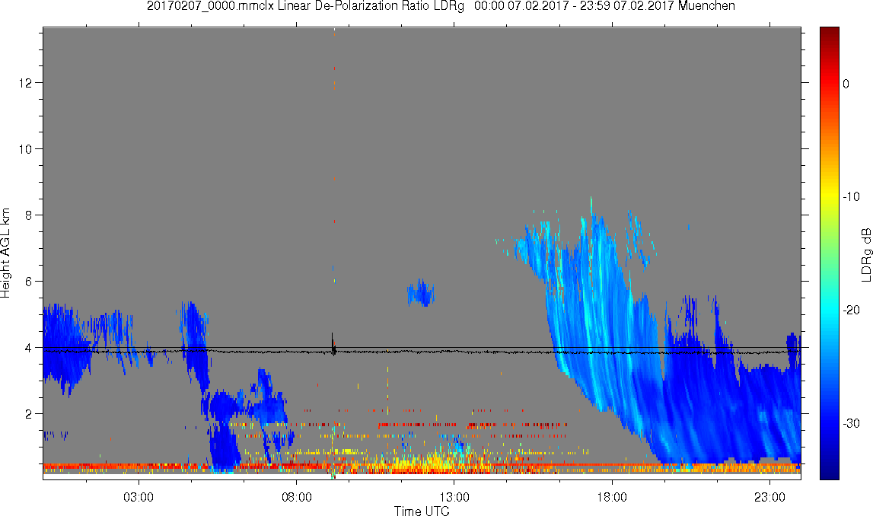Click the height axis label 8

[x=30, y=215]
